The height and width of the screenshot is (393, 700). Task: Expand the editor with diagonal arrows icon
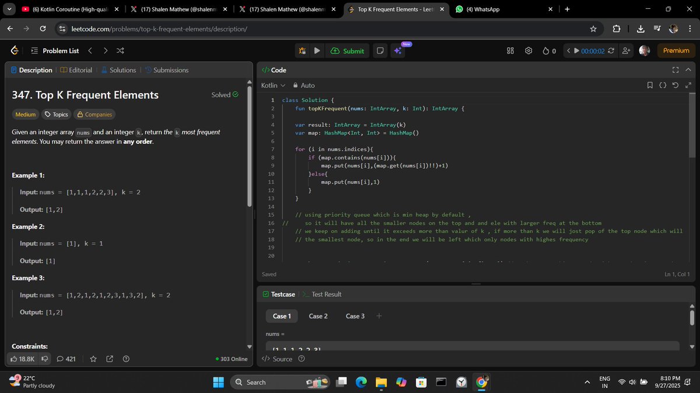click(688, 85)
